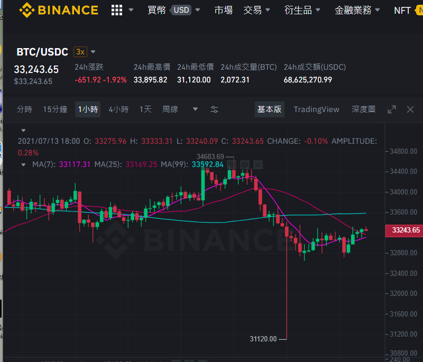Open the NFT menu item
Viewport: 423px width, 362px height.
(x=402, y=10)
